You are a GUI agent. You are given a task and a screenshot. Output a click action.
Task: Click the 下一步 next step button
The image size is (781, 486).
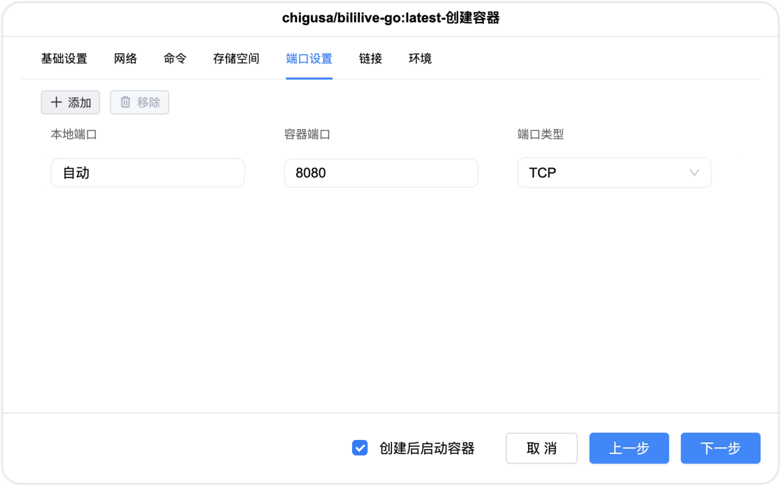tap(720, 448)
